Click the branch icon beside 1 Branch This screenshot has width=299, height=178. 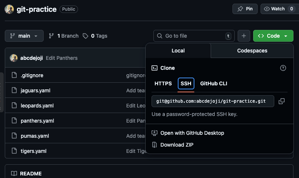coord(52,36)
